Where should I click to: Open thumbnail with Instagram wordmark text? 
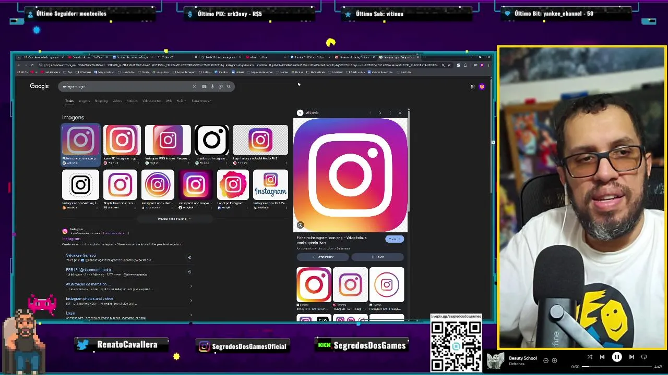270,185
